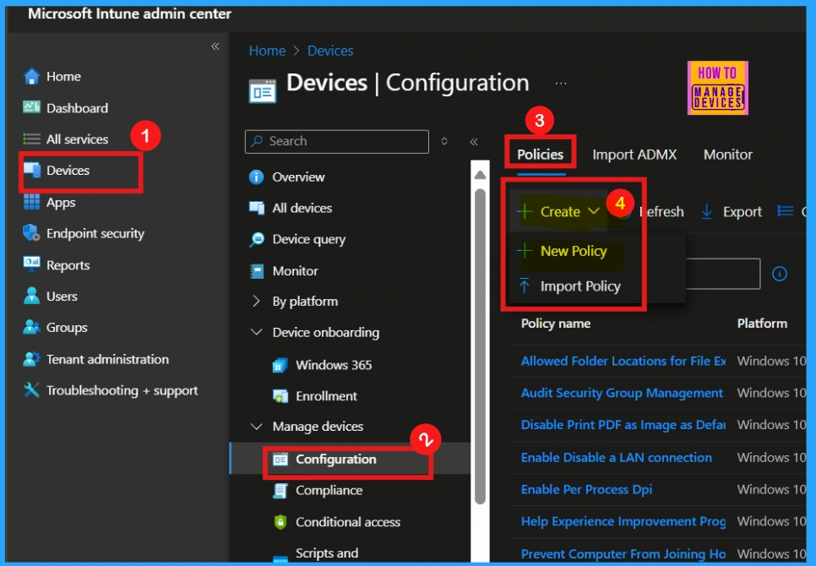Collapse the Manage devices section
The image size is (816, 566).
pyautogui.click(x=256, y=426)
